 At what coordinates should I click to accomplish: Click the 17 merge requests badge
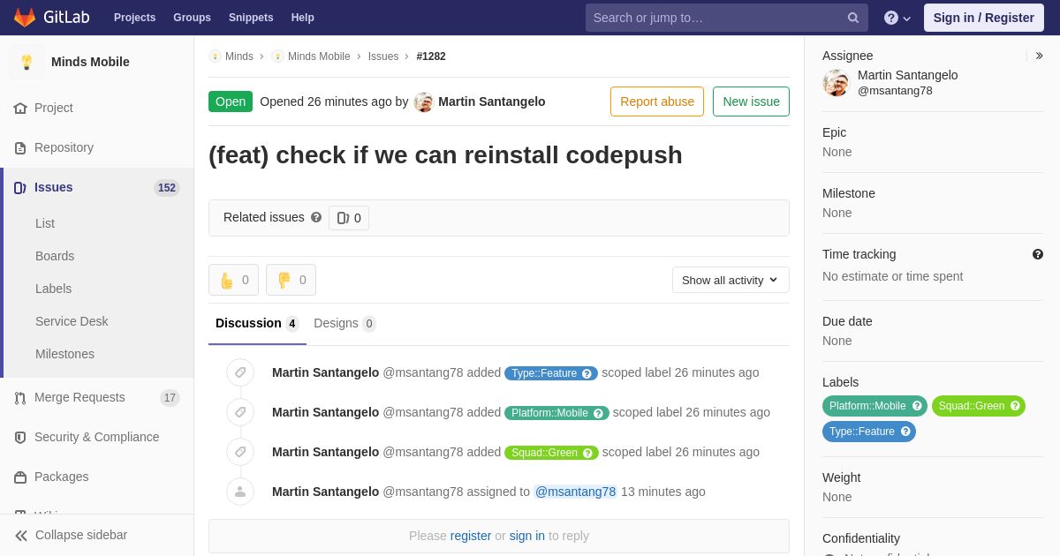[170, 398]
